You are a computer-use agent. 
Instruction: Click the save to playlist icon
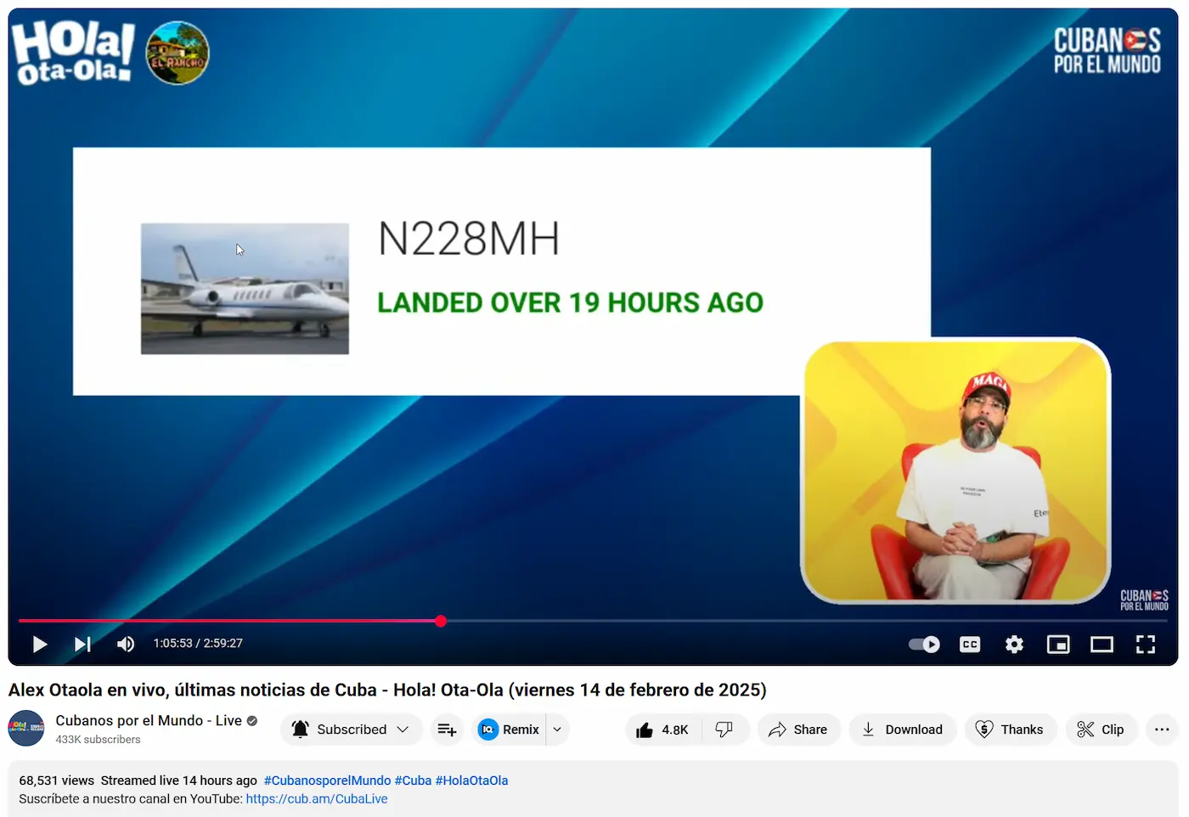click(447, 730)
